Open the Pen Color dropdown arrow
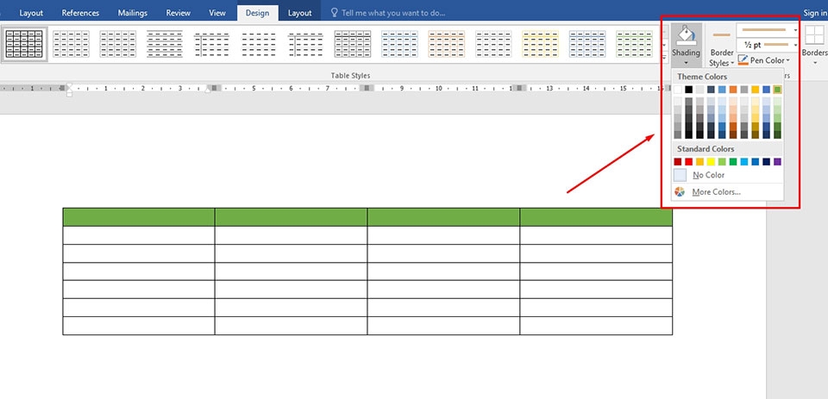Viewport: 828px width, 399px height. pyautogui.click(x=787, y=60)
